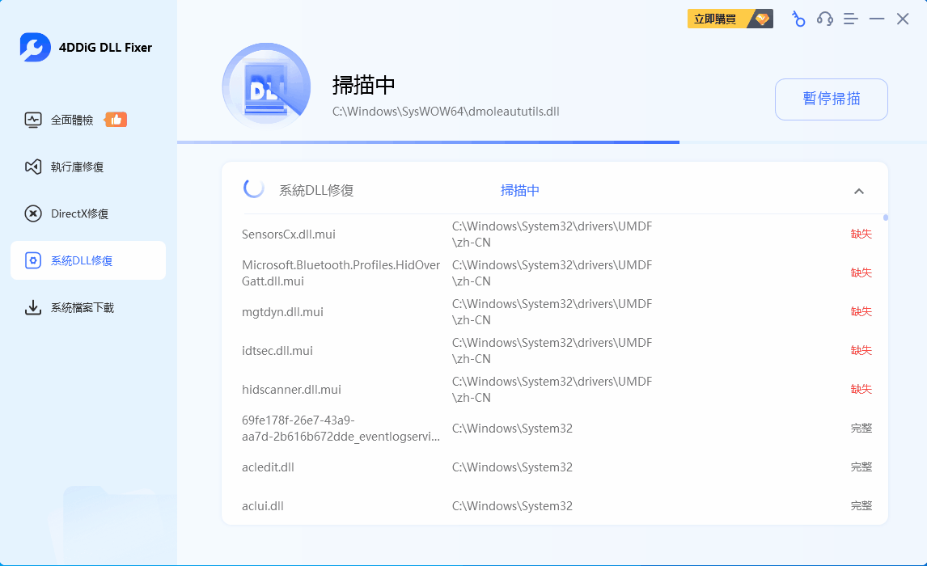Click the C:\Windows\System32 path of acledit.dll
The height and width of the screenshot is (566, 927).
[x=512, y=467]
